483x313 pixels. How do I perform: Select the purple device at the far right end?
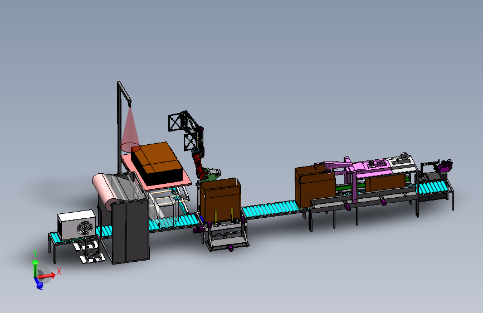pos(445,166)
